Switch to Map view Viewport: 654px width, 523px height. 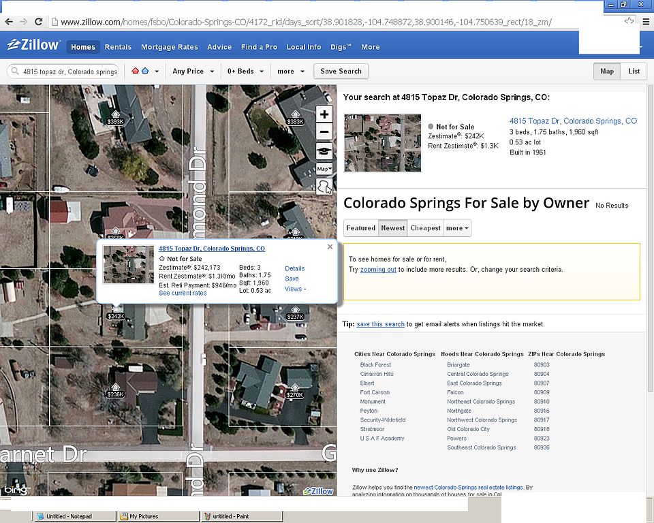point(607,72)
